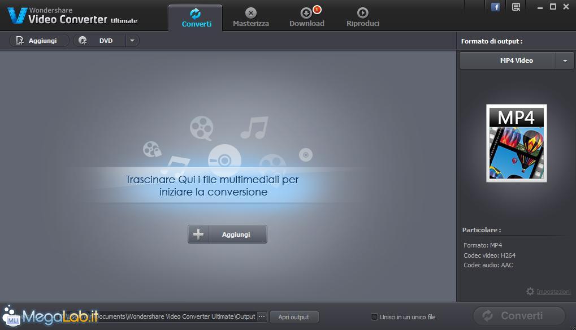Click the download notification badge
The image size is (576, 330).
[317, 10]
